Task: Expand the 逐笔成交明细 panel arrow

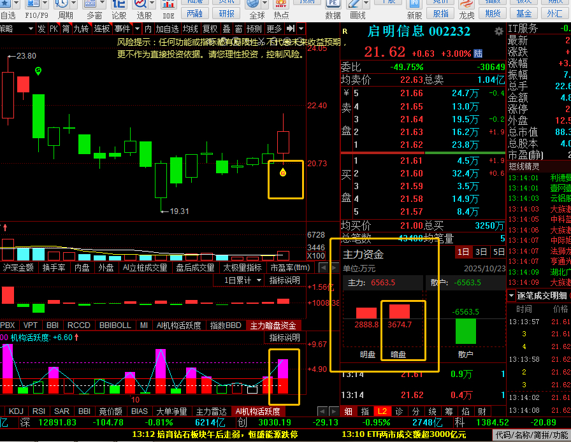Action: pos(511,296)
